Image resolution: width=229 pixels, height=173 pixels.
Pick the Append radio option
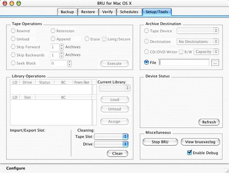click(x=53, y=39)
